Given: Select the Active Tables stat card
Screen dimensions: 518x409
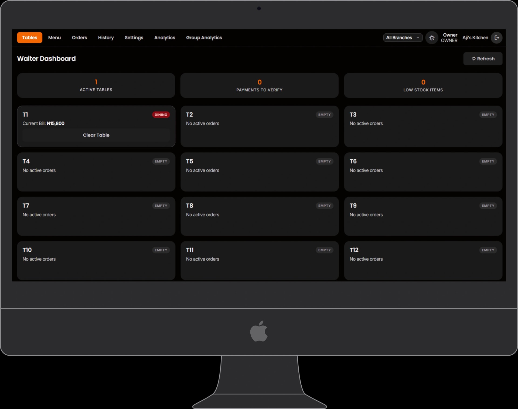Looking at the screenshot, I should tap(96, 86).
